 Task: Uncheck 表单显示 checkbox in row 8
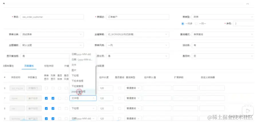46,108
